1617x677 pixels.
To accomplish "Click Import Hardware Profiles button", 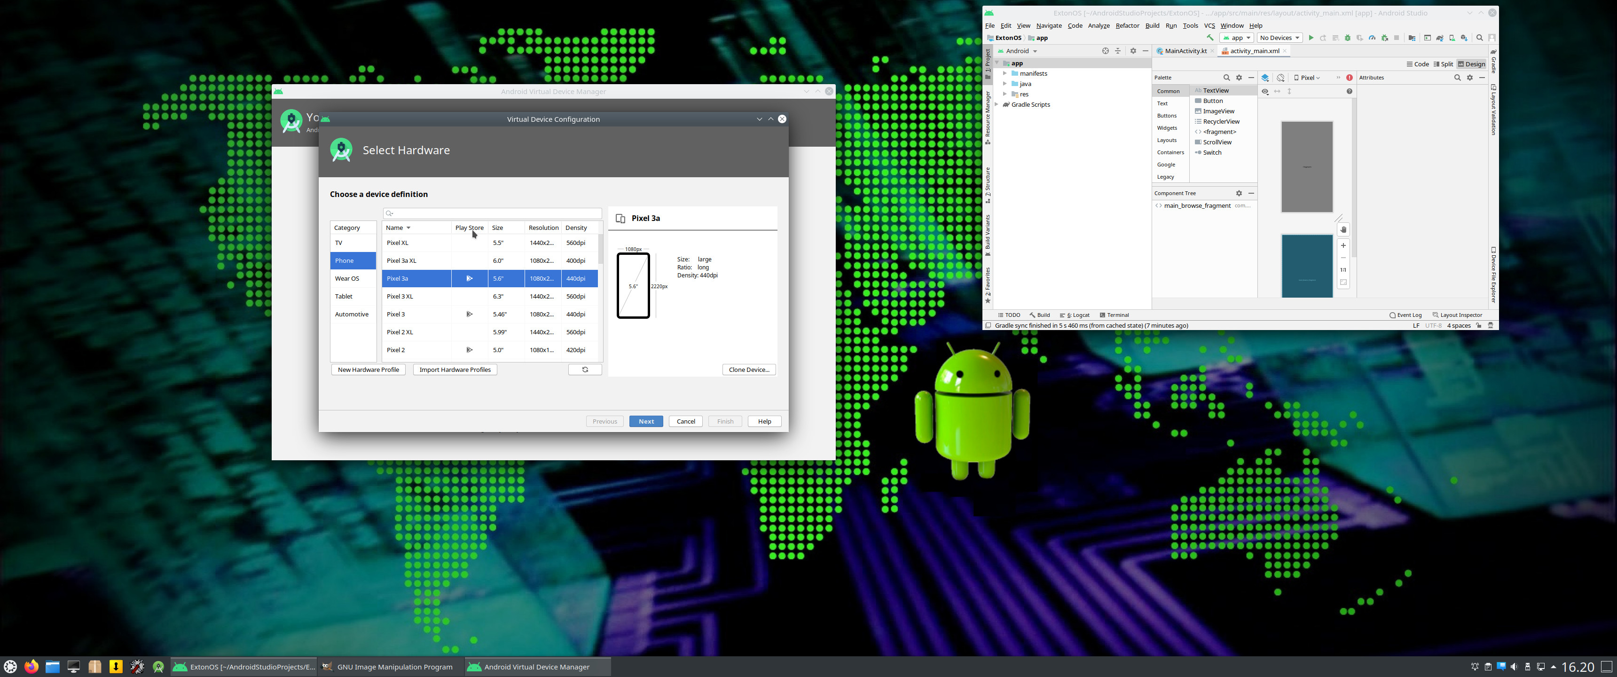I will coord(455,369).
